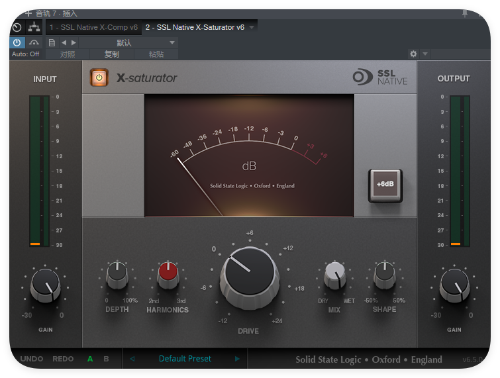Open the sidechain routing icon
Screen dimensions: 500x378
coord(34,27)
